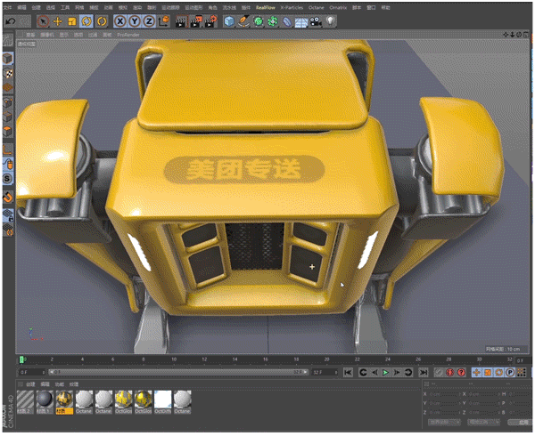Screen dimensions: 535x436
Task: Click the 应用 apply button in coordinates
Action: [519, 422]
